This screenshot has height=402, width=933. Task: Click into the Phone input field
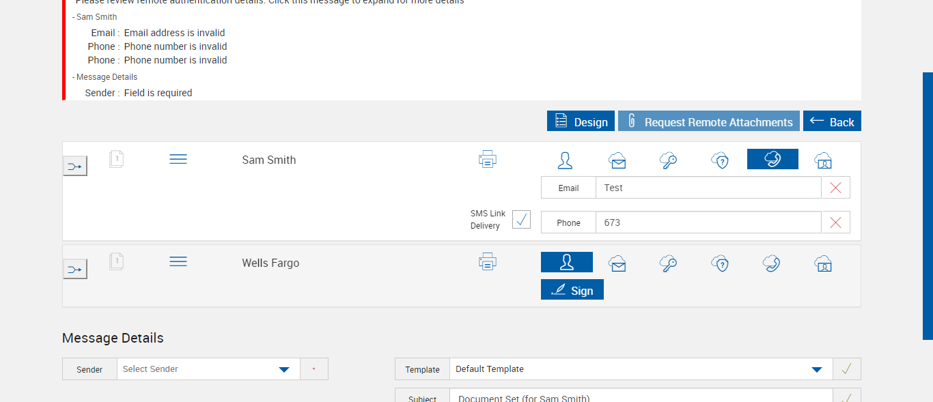pyautogui.click(x=708, y=222)
